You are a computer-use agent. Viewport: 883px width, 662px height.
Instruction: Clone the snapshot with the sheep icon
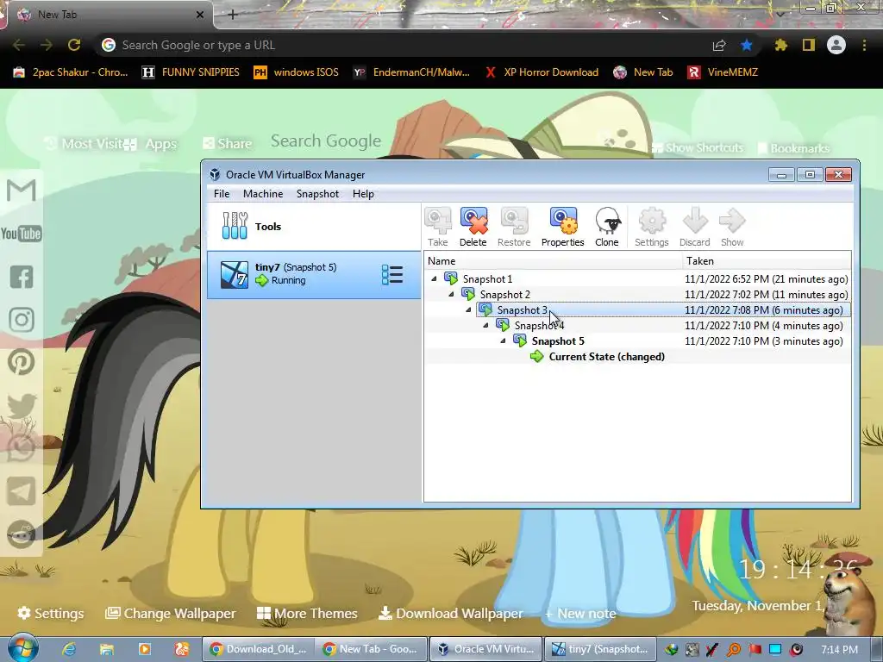click(x=607, y=227)
